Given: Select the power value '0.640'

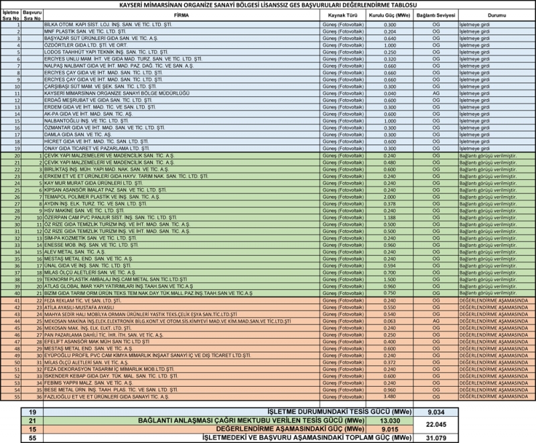Looking at the screenshot, I should (390, 39).
